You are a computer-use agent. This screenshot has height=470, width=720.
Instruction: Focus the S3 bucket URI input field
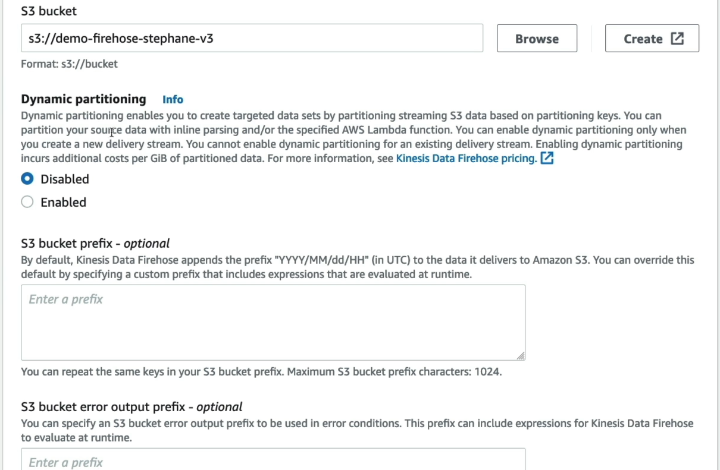pyautogui.click(x=252, y=38)
